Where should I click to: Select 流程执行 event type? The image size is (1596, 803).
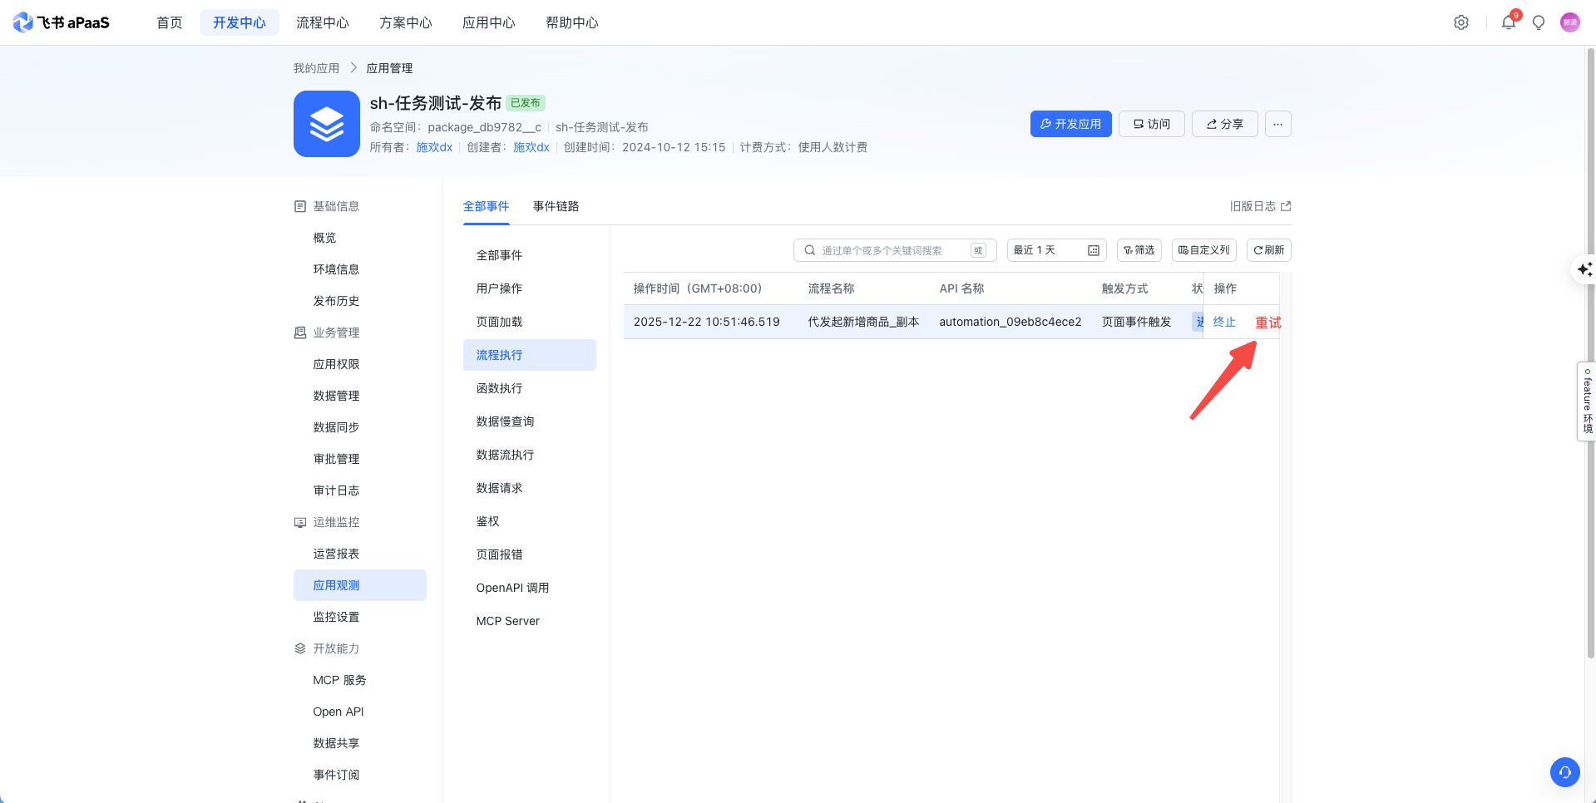530,355
